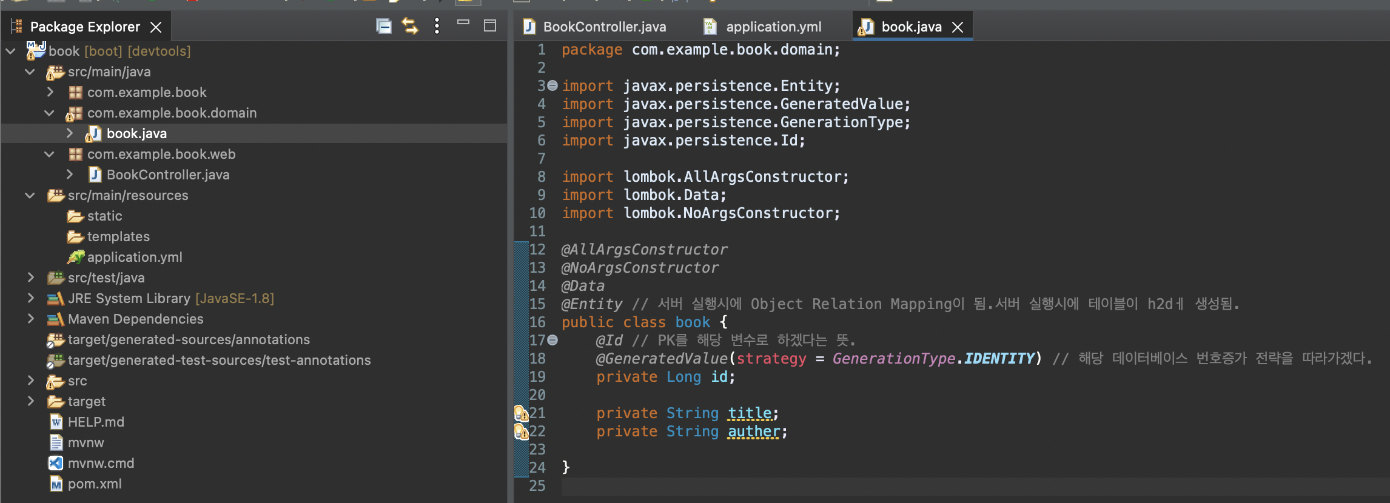Click the Maven Dependencies library icon
This screenshot has width=1390, height=503.
point(55,319)
